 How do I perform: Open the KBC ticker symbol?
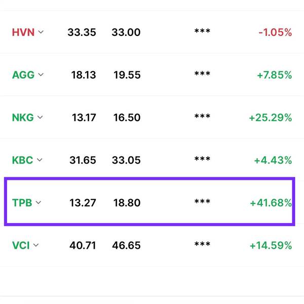point(22,160)
